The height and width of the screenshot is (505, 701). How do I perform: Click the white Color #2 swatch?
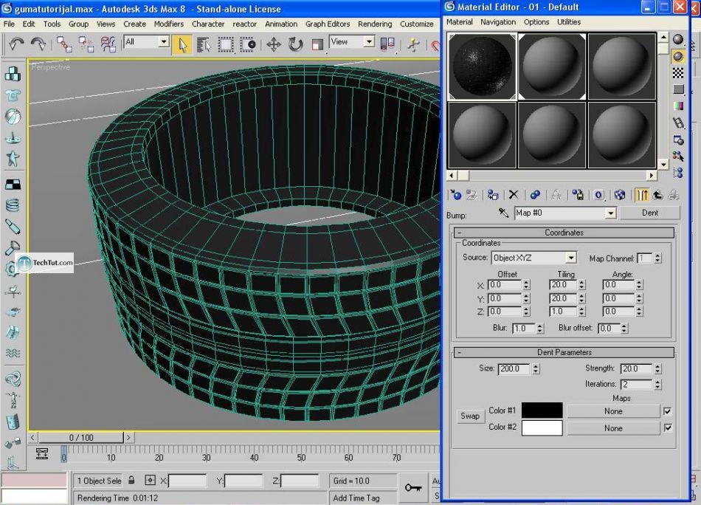[542, 427]
